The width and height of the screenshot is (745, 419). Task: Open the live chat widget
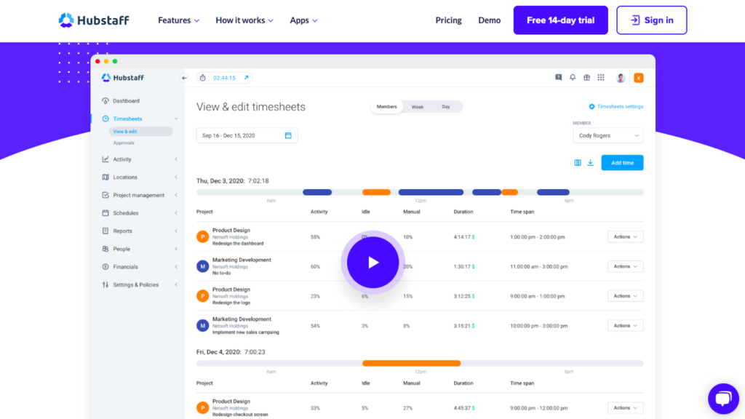coord(723,399)
